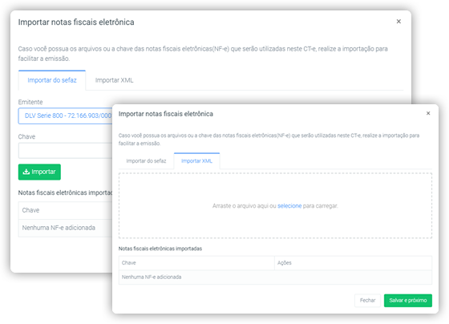Click the Ações column header
The height and width of the screenshot is (324, 449).
pyautogui.click(x=353, y=263)
